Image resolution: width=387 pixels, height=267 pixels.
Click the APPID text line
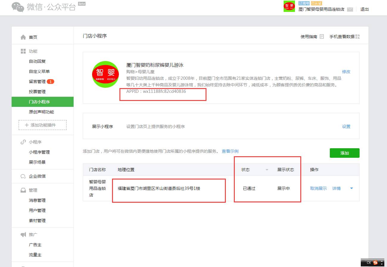[156, 91]
